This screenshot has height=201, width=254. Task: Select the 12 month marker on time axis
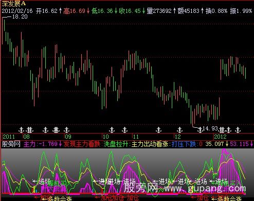[x=178, y=137]
